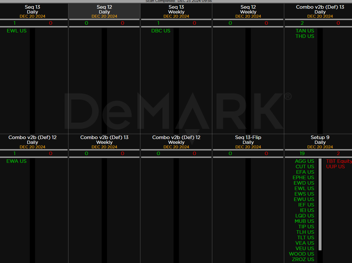Select TIP US in the Setup 9 list

point(306,227)
